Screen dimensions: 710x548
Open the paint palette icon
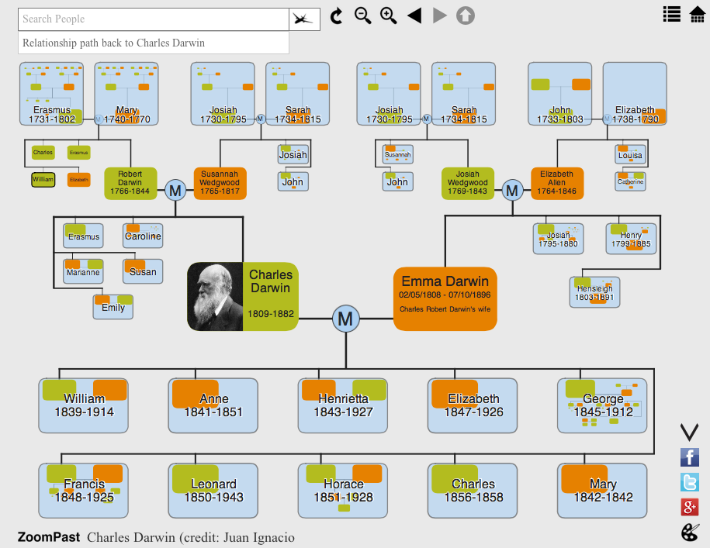690,532
